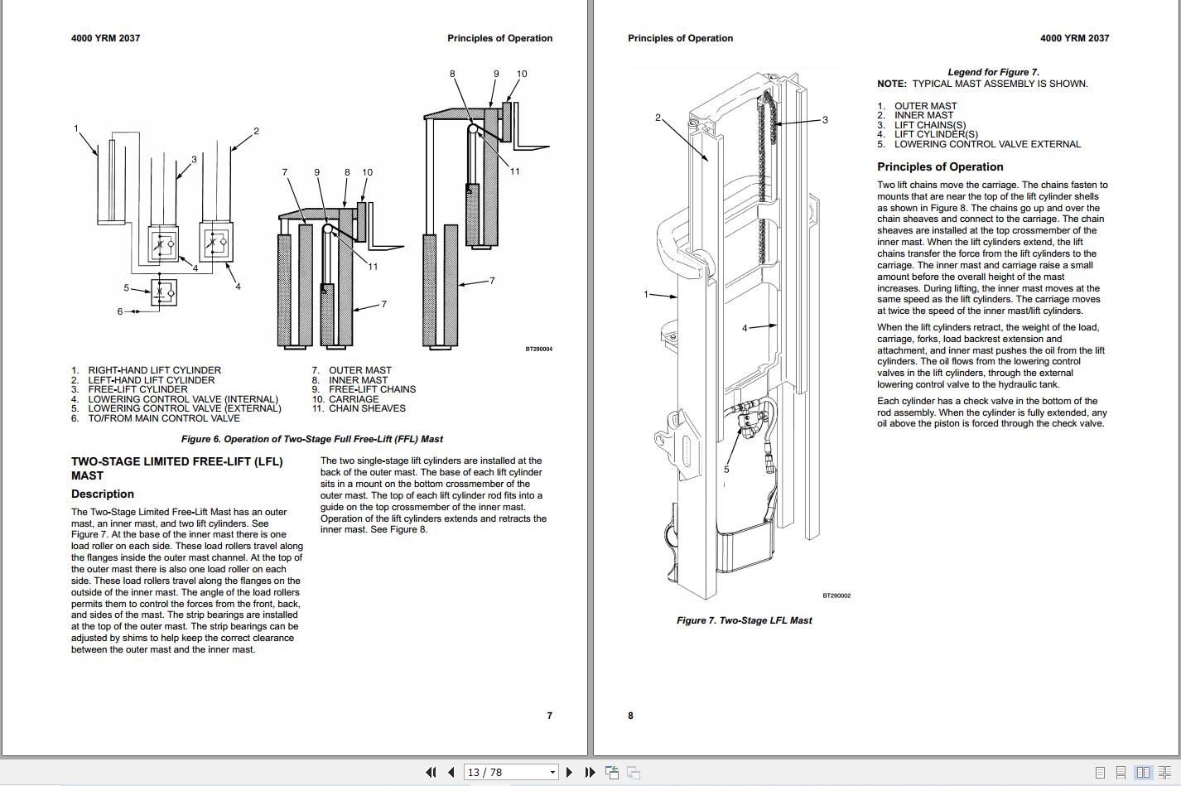Click legend entry CARRIAGE in Figure 6
Screen dimensions: 1181x786
click(354, 399)
